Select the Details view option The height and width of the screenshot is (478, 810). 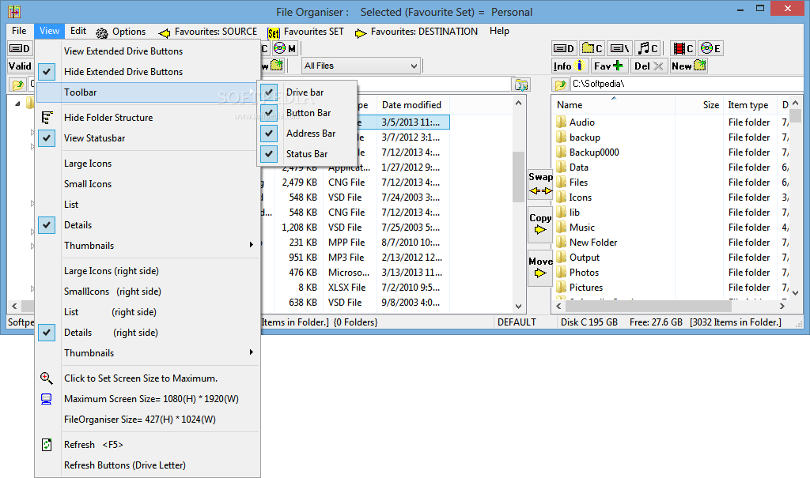point(147,225)
